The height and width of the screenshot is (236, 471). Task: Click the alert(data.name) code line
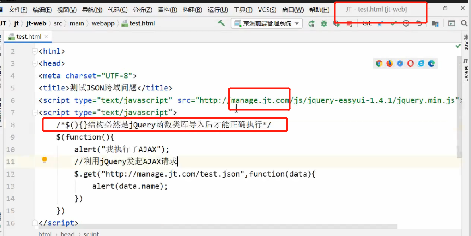coord(130,186)
